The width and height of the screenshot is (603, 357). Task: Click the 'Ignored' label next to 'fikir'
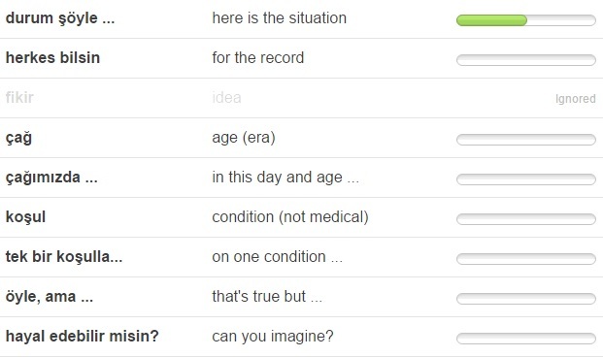click(x=575, y=99)
